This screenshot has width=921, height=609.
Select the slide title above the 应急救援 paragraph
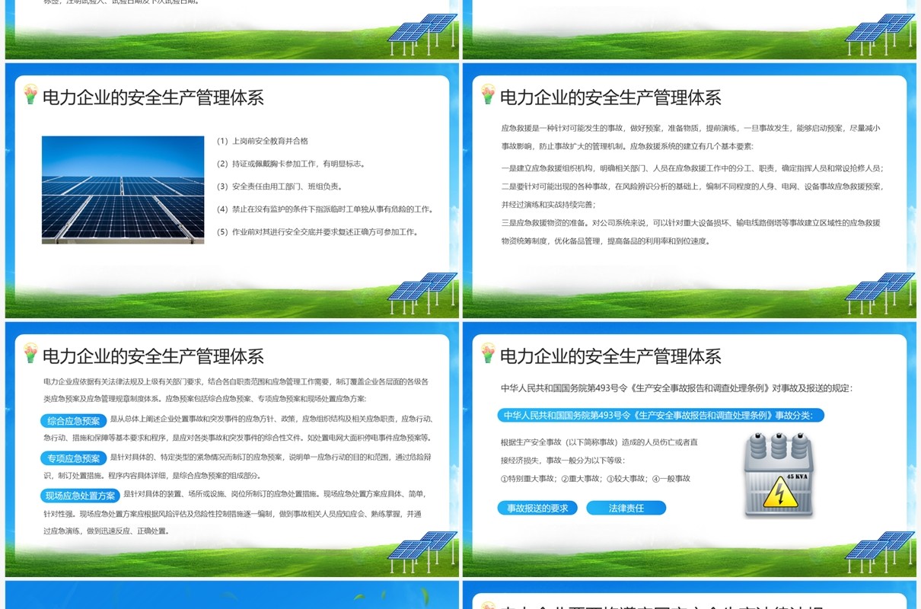point(610,97)
